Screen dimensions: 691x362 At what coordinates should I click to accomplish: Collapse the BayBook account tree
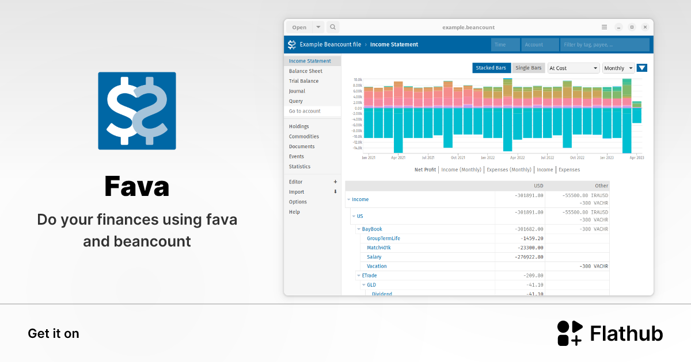pyautogui.click(x=359, y=229)
